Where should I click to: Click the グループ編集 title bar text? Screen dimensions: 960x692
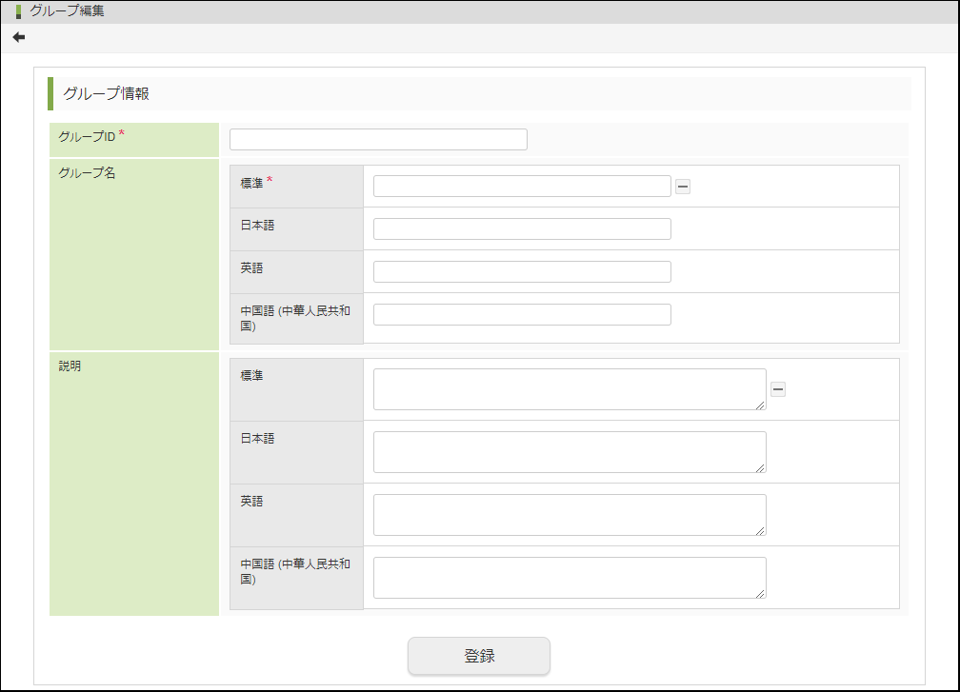coord(67,11)
